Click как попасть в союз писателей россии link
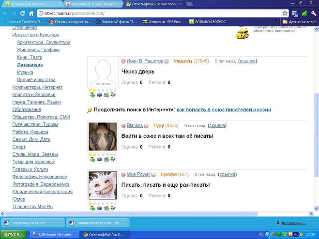 click(x=224, y=110)
